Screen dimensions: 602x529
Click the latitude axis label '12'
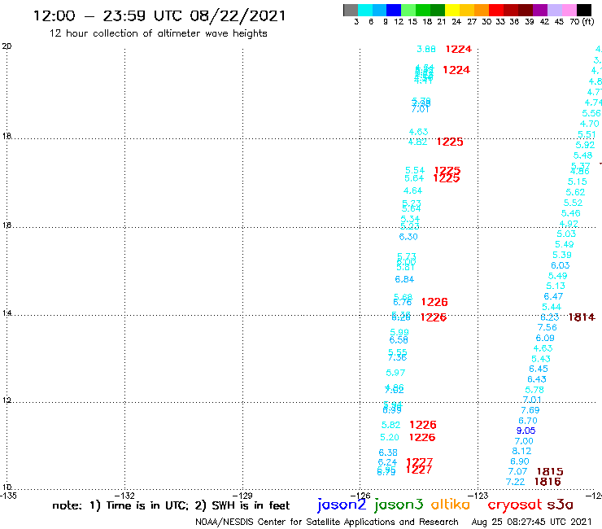click(x=7, y=400)
